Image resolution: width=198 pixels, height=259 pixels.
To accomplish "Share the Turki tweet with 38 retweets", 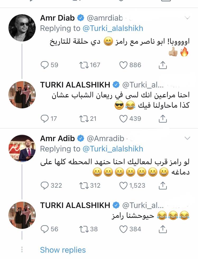I will click(x=163, y=229).
